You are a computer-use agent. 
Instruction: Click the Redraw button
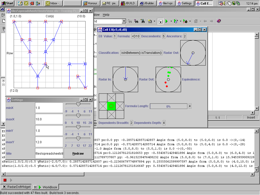[x=78, y=154]
